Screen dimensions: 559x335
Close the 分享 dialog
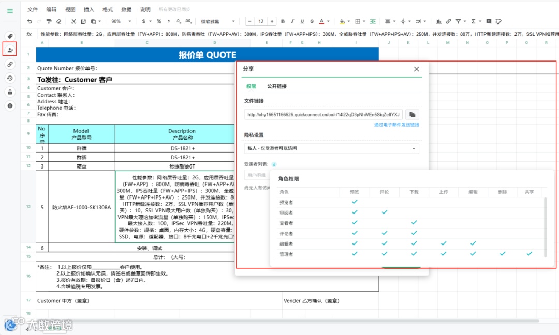tap(416, 69)
